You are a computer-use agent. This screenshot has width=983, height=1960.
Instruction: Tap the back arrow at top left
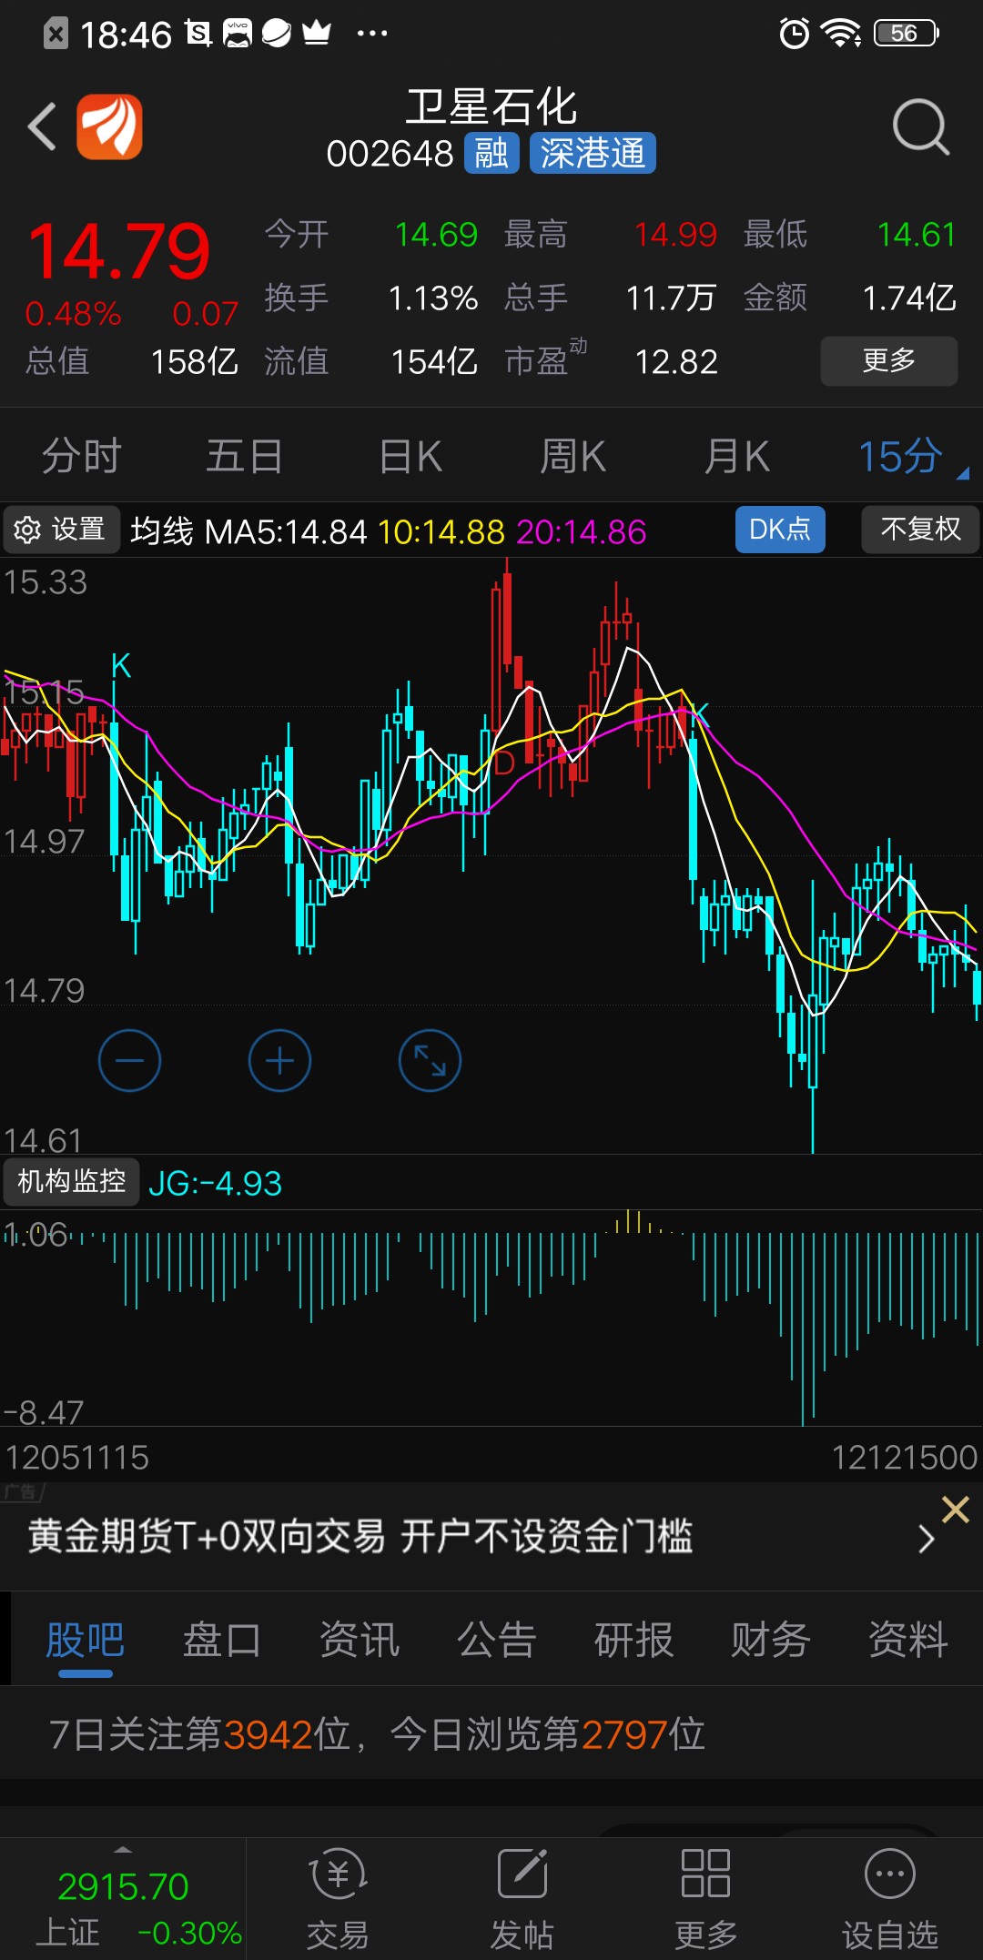[42, 126]
